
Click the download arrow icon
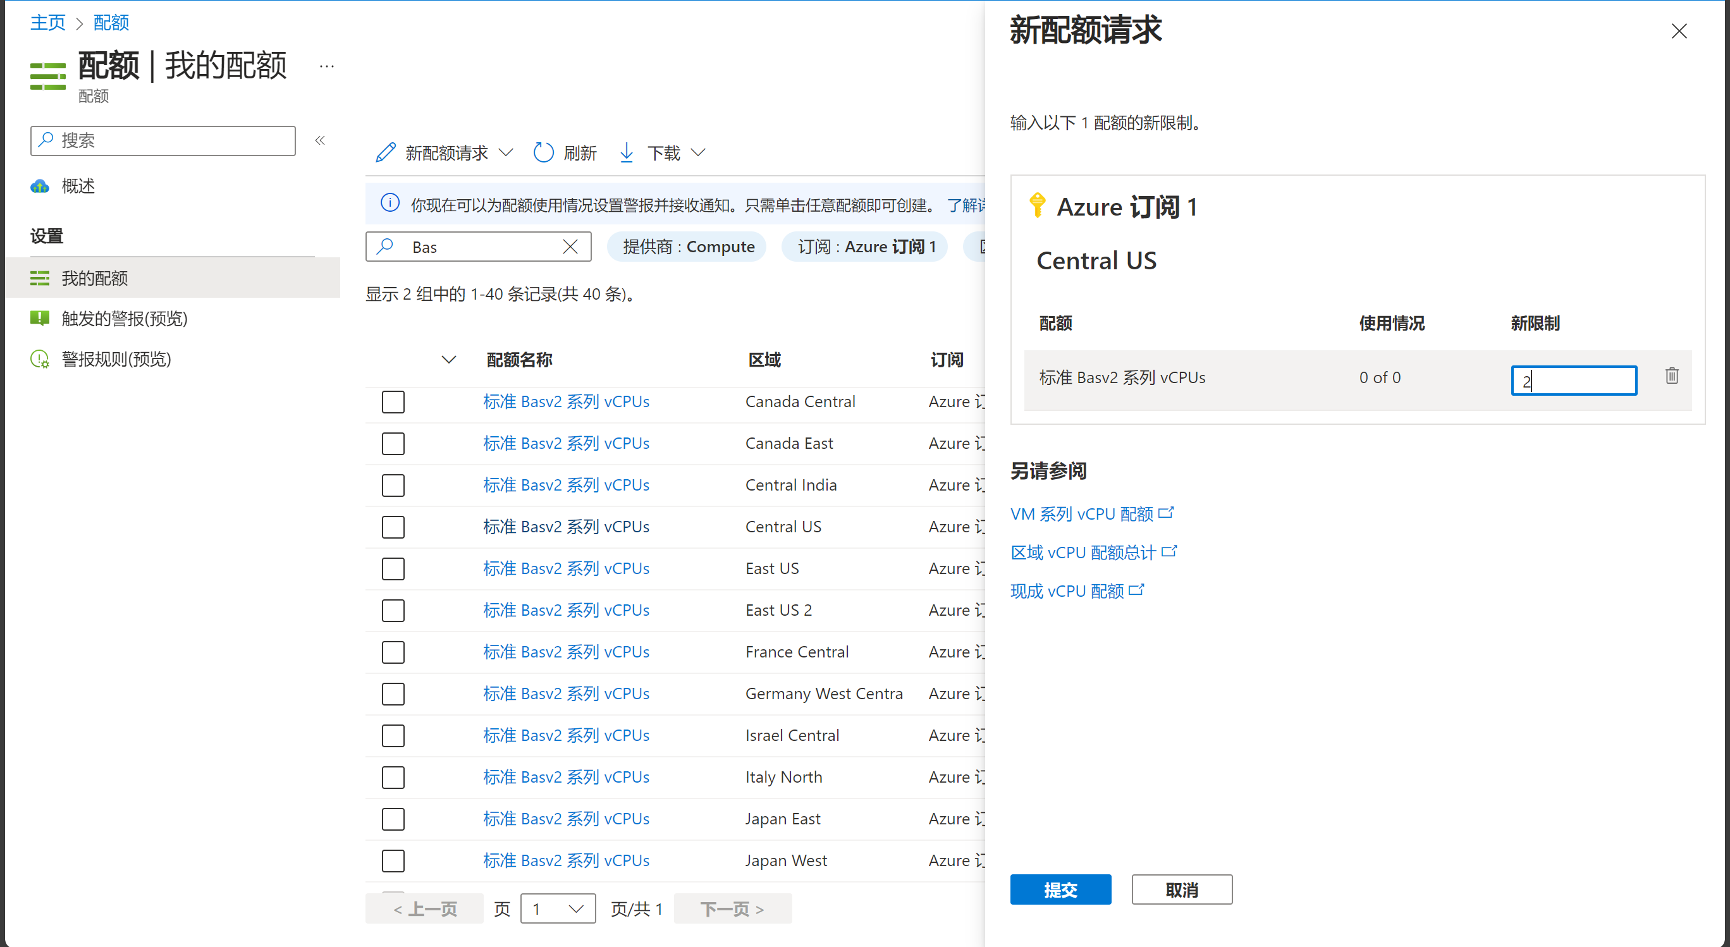(x=626, y=153)
